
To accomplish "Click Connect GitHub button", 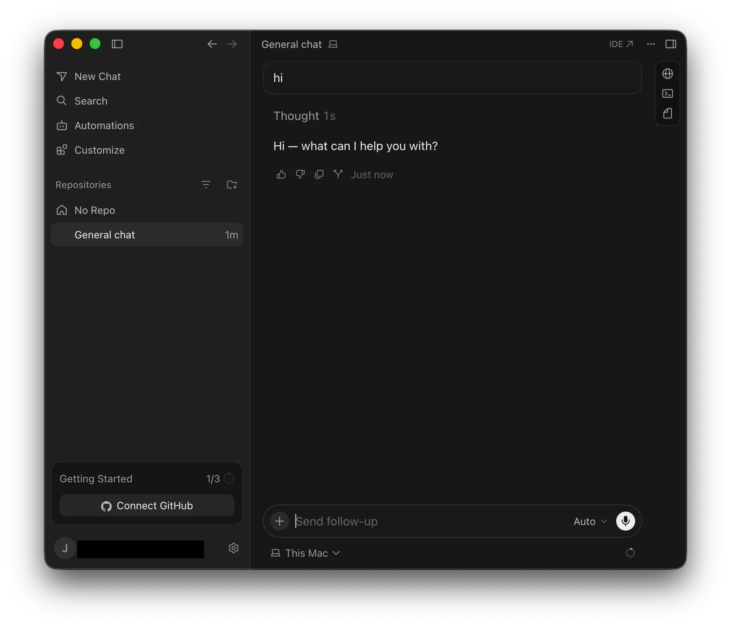I will pyautogui.click(x=147, y=506).
